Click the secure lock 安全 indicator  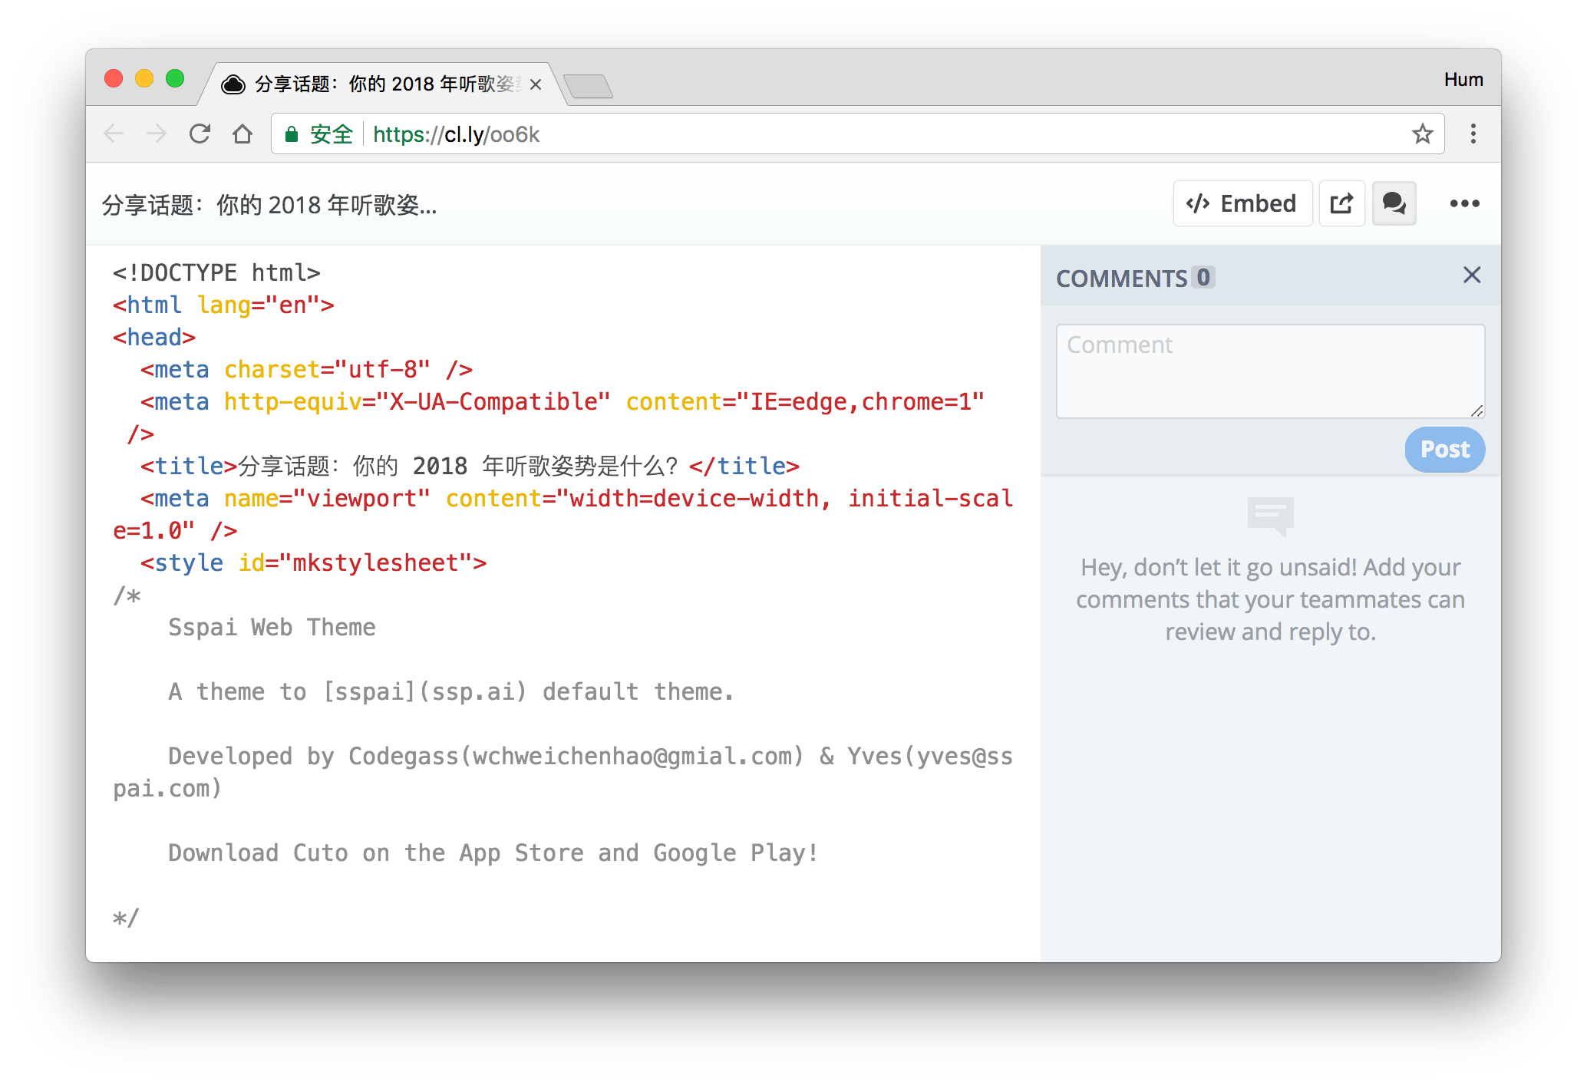(x=318, y=134)
